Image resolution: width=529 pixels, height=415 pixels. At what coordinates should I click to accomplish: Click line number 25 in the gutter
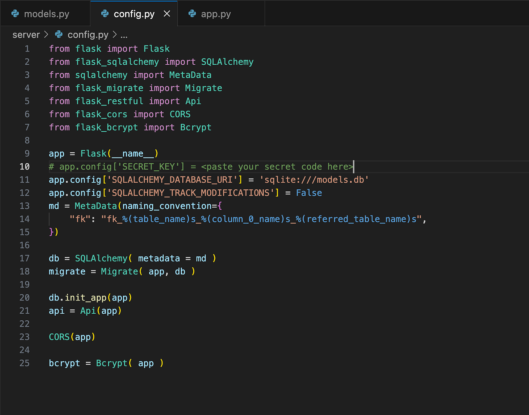24,363
